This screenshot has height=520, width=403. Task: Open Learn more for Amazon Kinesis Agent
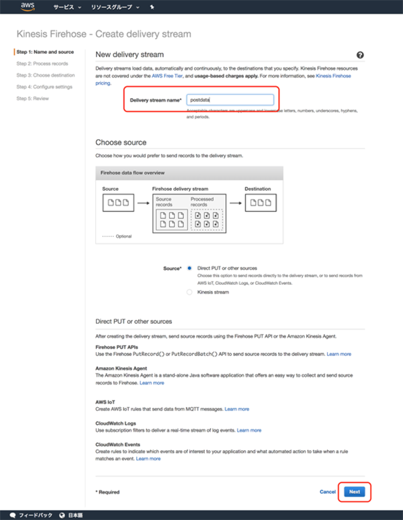(x=151, y=383)
